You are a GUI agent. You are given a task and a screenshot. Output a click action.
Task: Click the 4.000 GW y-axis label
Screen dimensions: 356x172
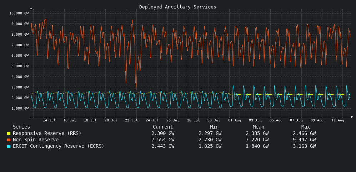pyautogui.click(x=20, y=77)
